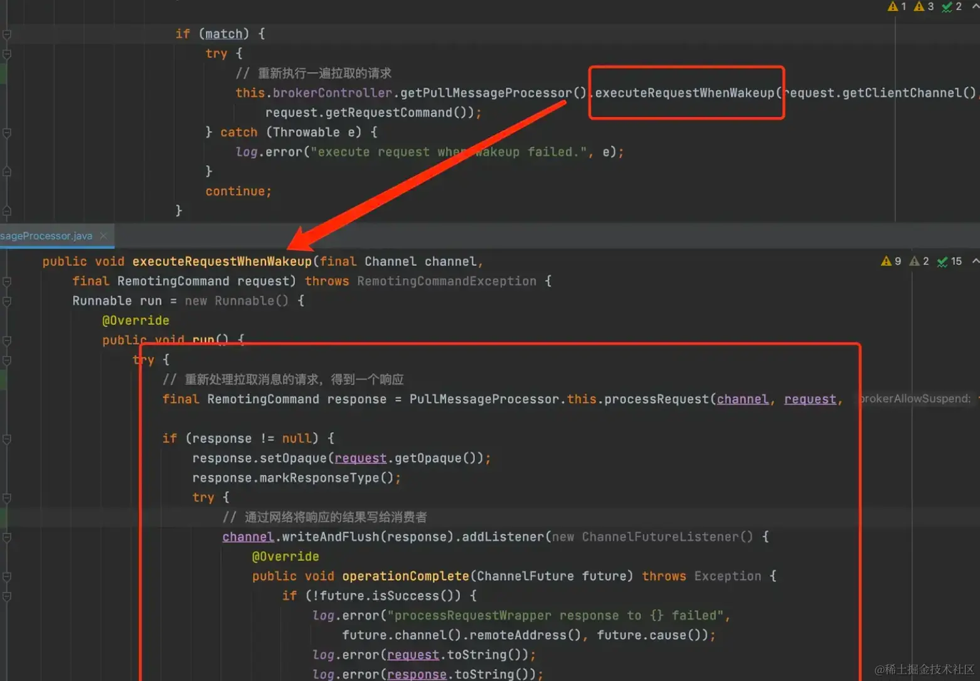980x681 pixels.
Task: Click the warning count 1 inspection icon in upper editor
Action: coord(897,6)
